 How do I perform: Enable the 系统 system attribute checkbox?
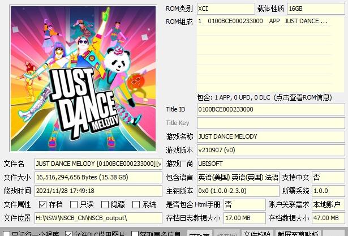(x=136, y=204)
